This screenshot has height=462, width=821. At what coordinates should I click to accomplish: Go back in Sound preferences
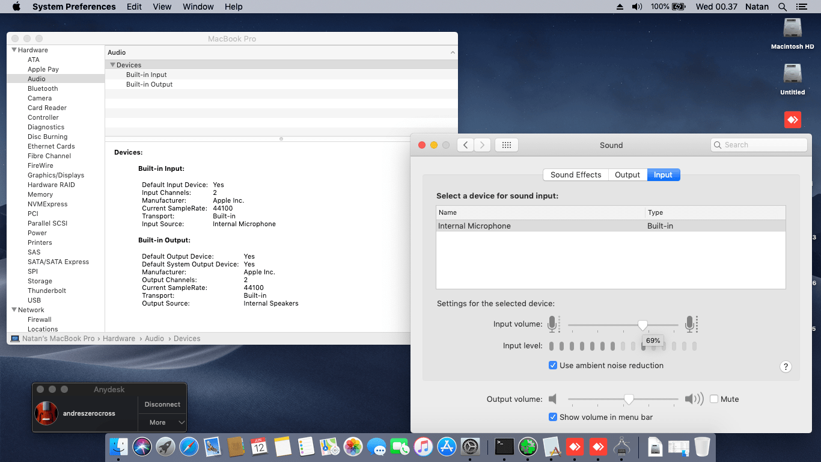(465, 145)
